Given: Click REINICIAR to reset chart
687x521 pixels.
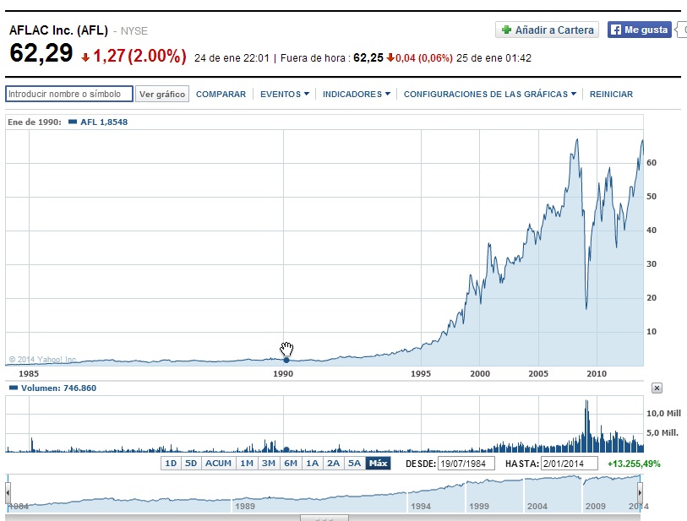Looking at the screenshot, I should (x=611, y=94).
